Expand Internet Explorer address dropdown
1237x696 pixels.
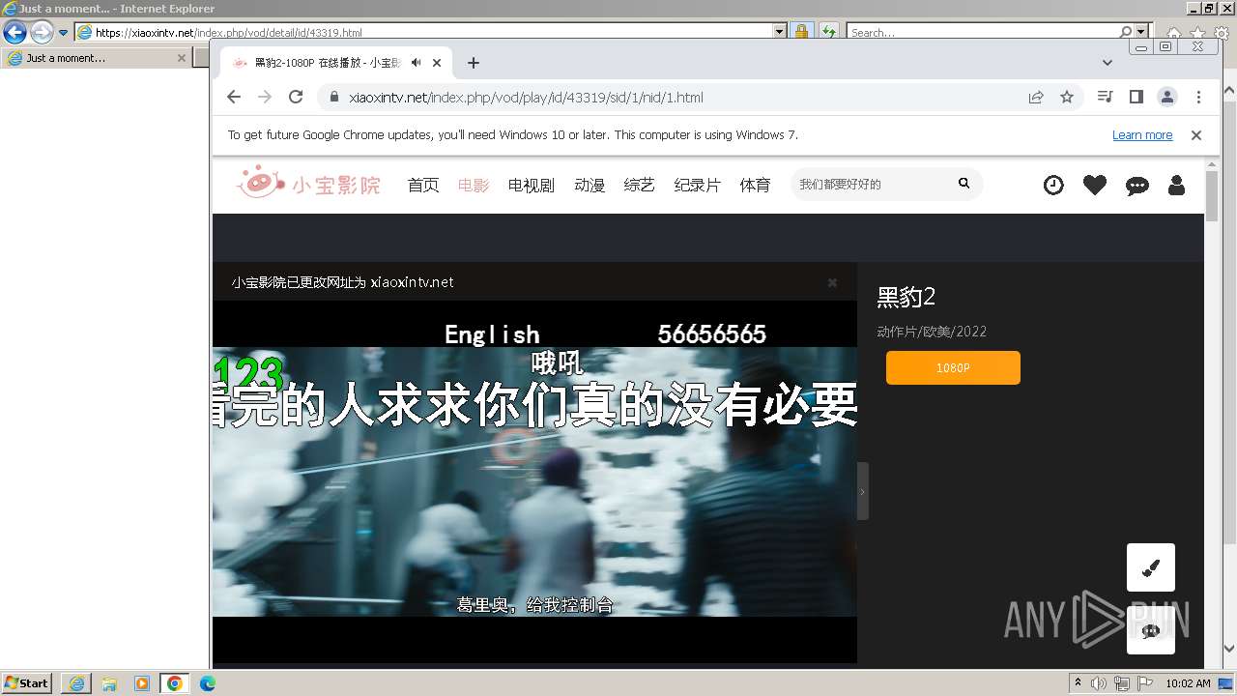[x=780, y=32]
